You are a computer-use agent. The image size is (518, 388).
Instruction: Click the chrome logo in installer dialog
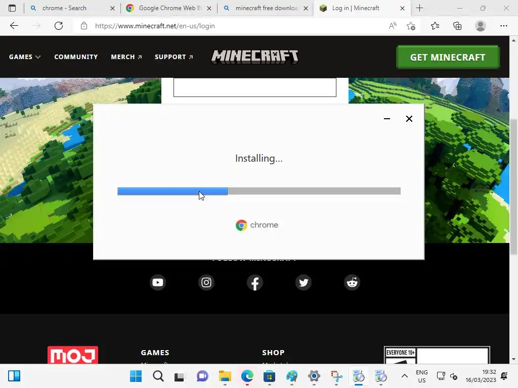(256, 225)
